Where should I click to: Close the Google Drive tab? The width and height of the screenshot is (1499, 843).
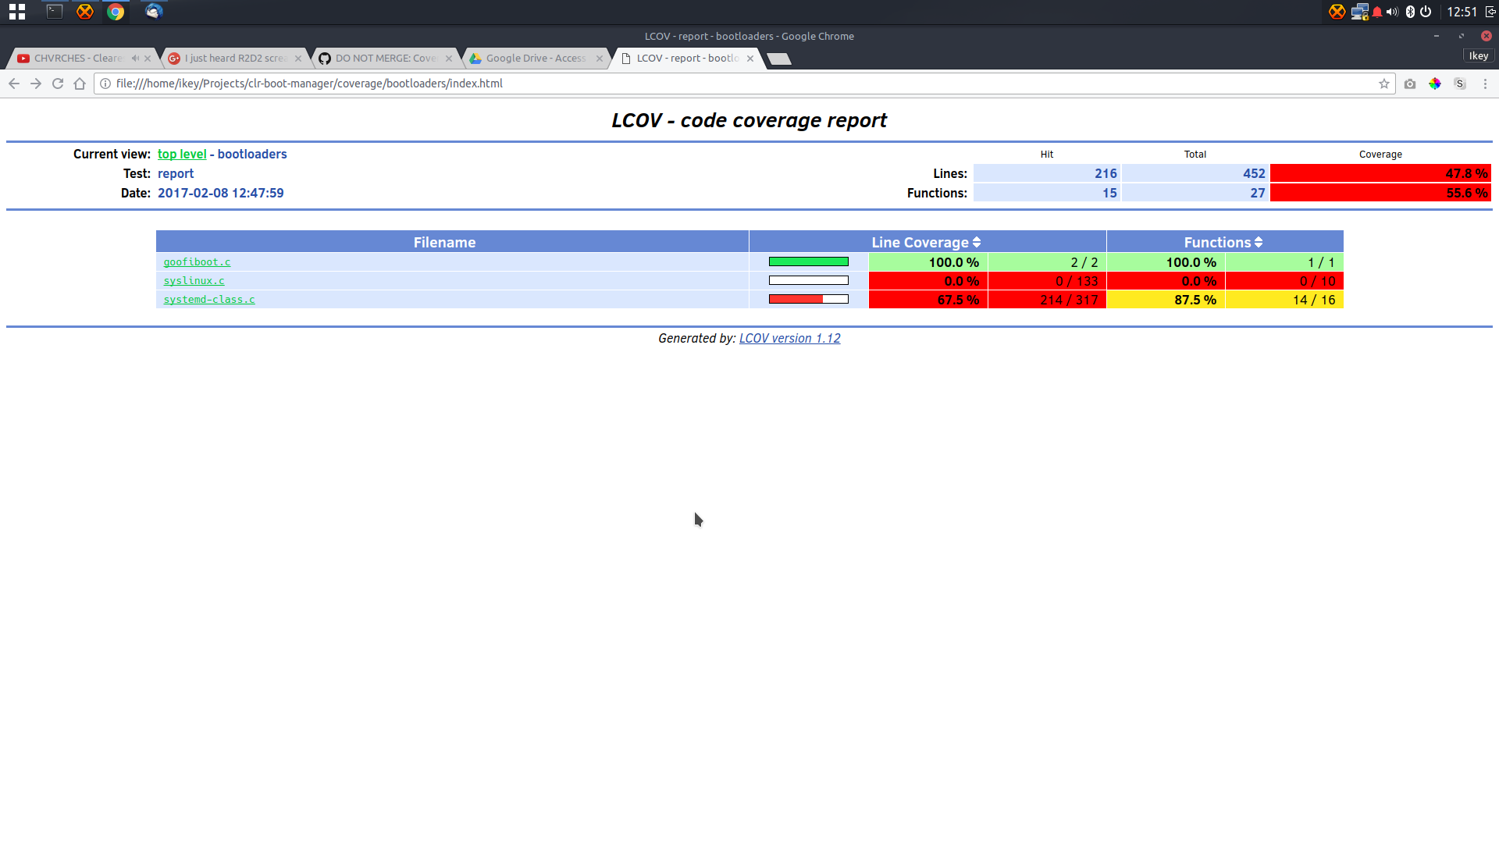click(x=600, y=59)
